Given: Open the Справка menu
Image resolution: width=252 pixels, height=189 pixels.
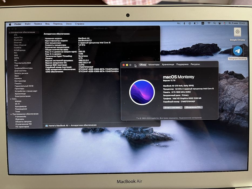Looking at the screenshot, I should coord(80,24).
